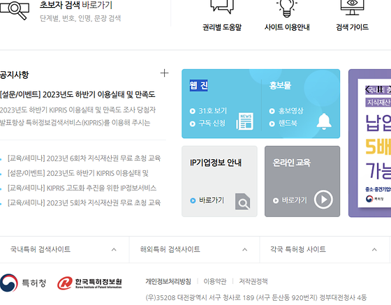Click chevron arrow beside 해외특허 검색사이트
This screenshot has height=305, width=391.
tap(245, 249)
